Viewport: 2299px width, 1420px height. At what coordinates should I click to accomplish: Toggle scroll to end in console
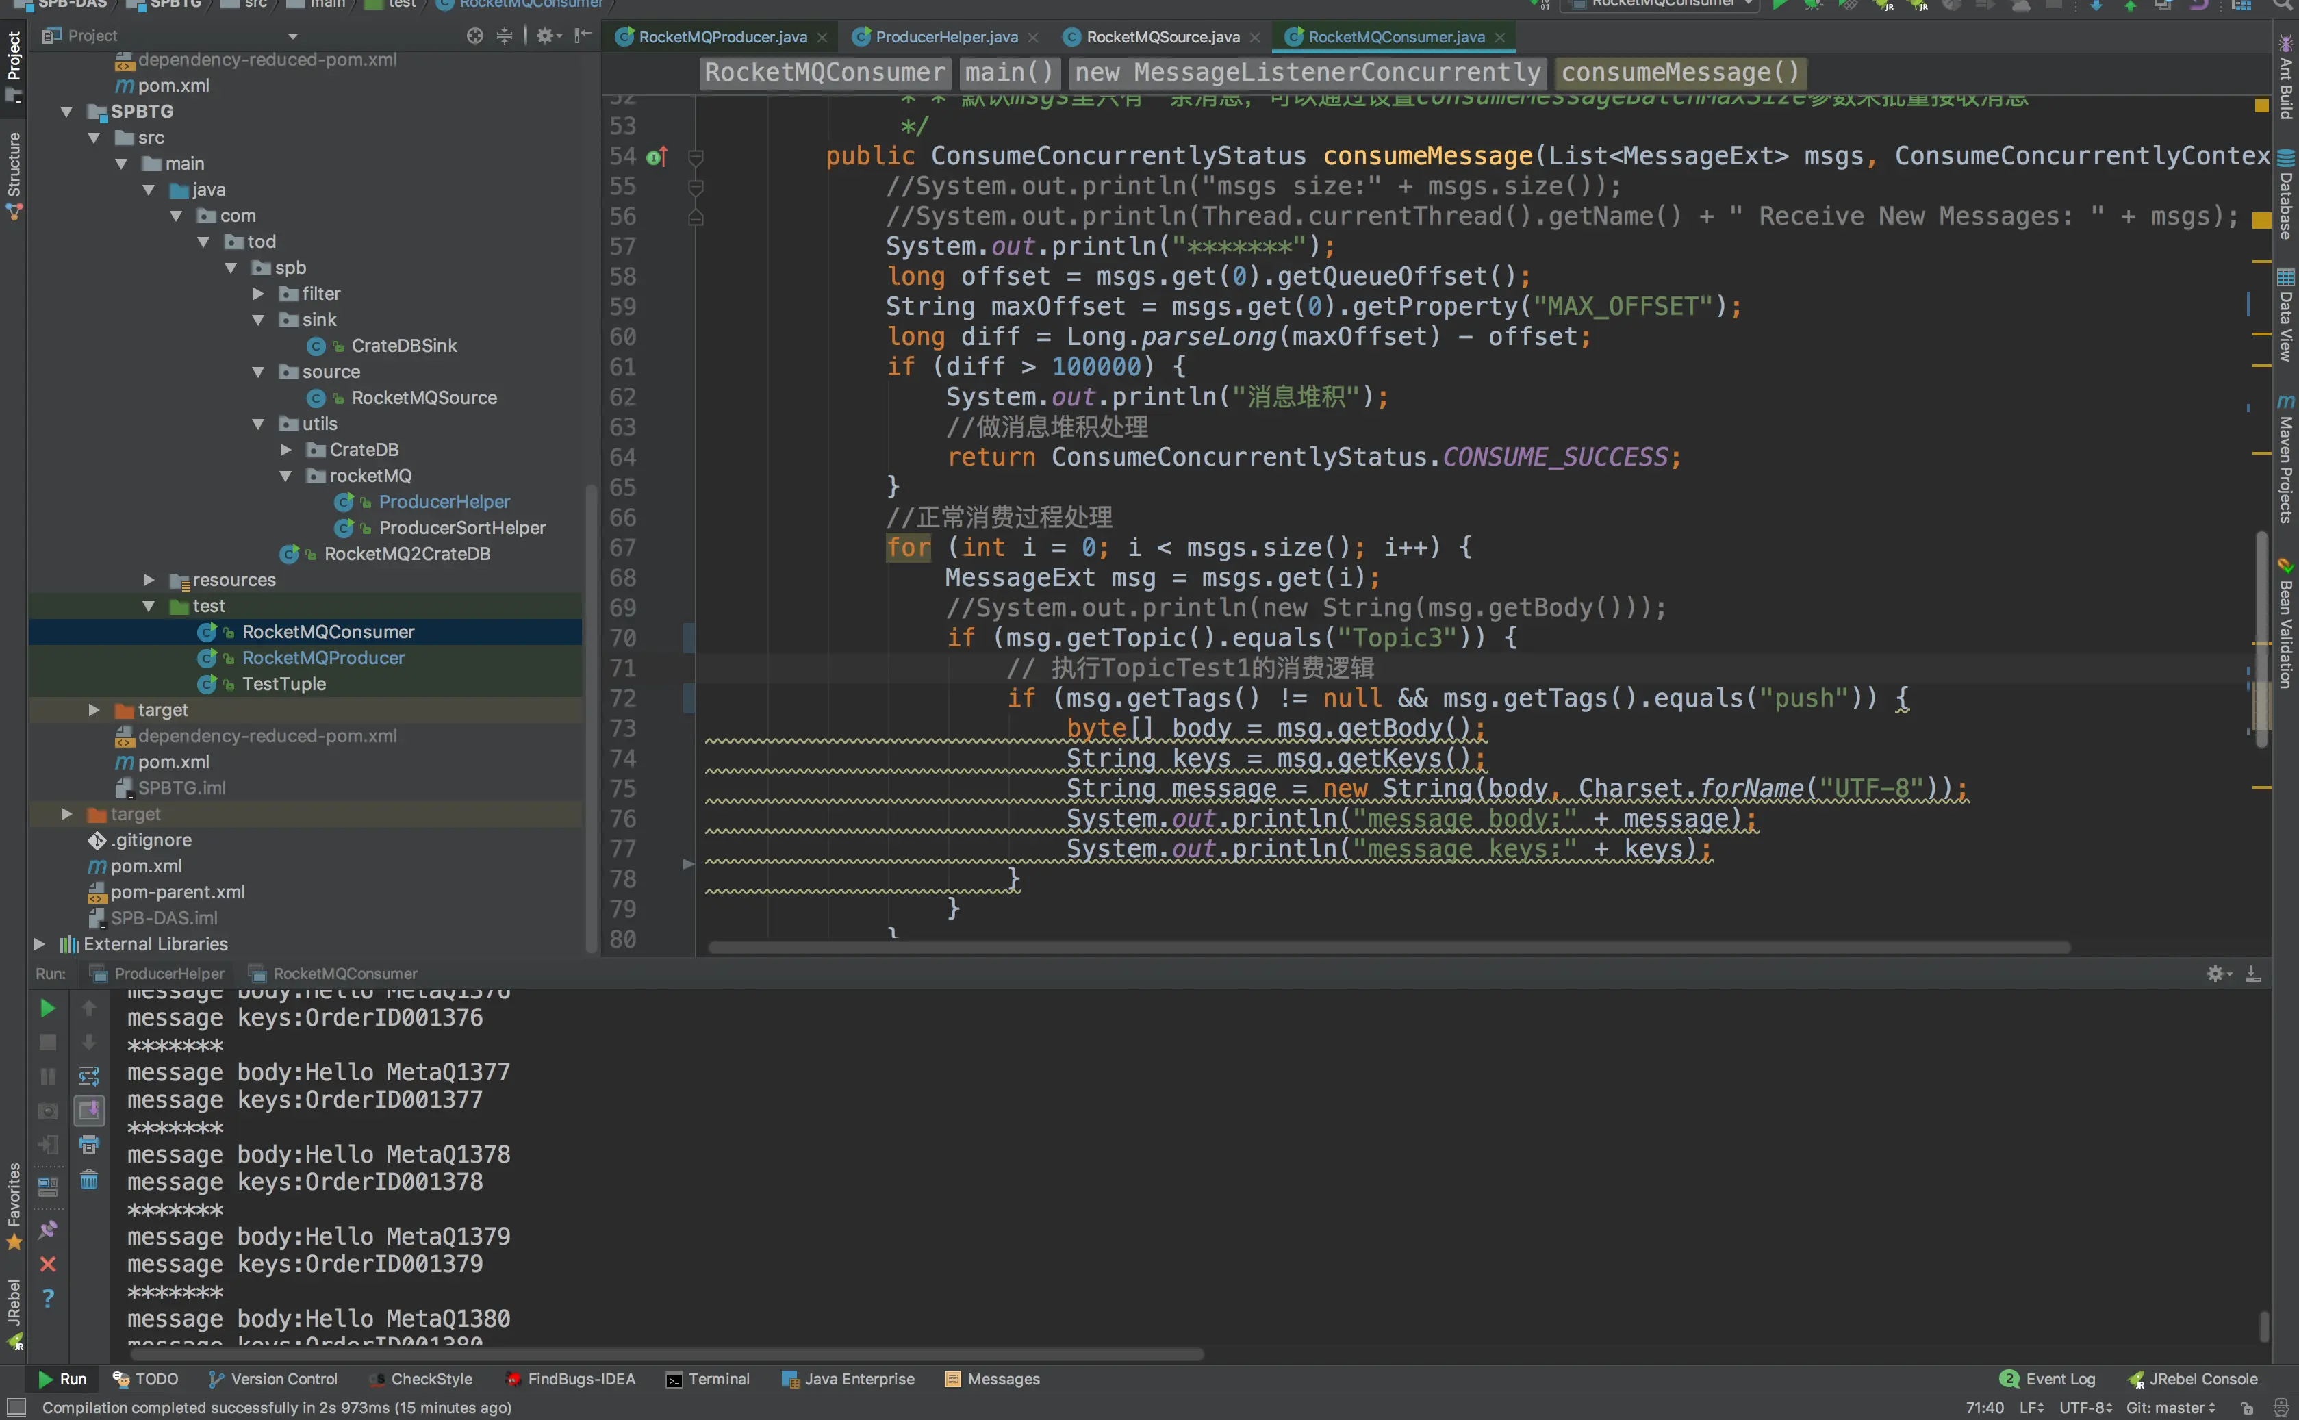click(89, 1111)
